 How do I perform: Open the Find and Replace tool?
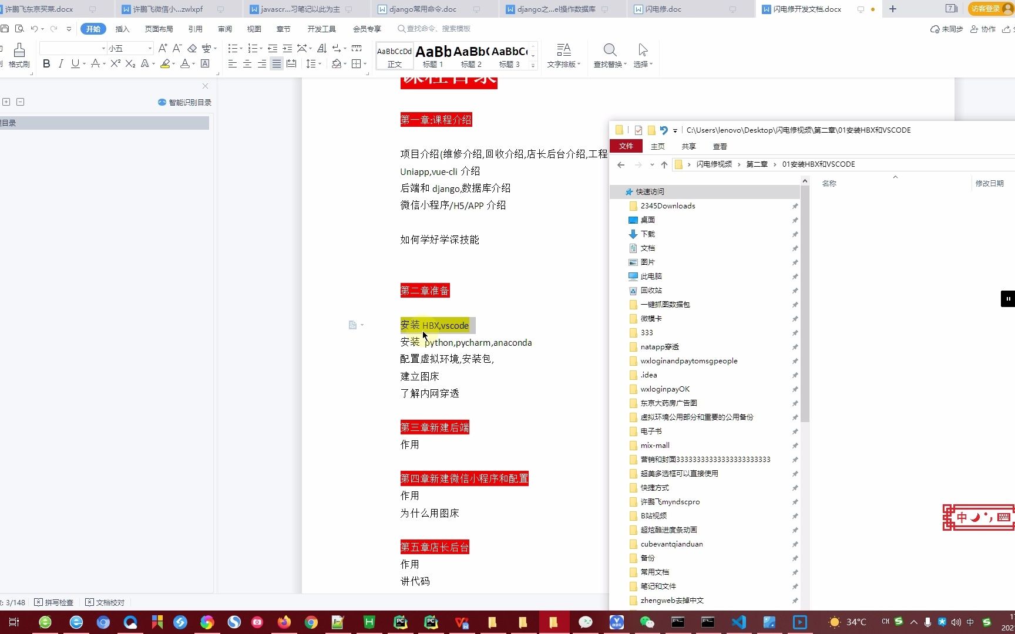click(x=609, y=56)
